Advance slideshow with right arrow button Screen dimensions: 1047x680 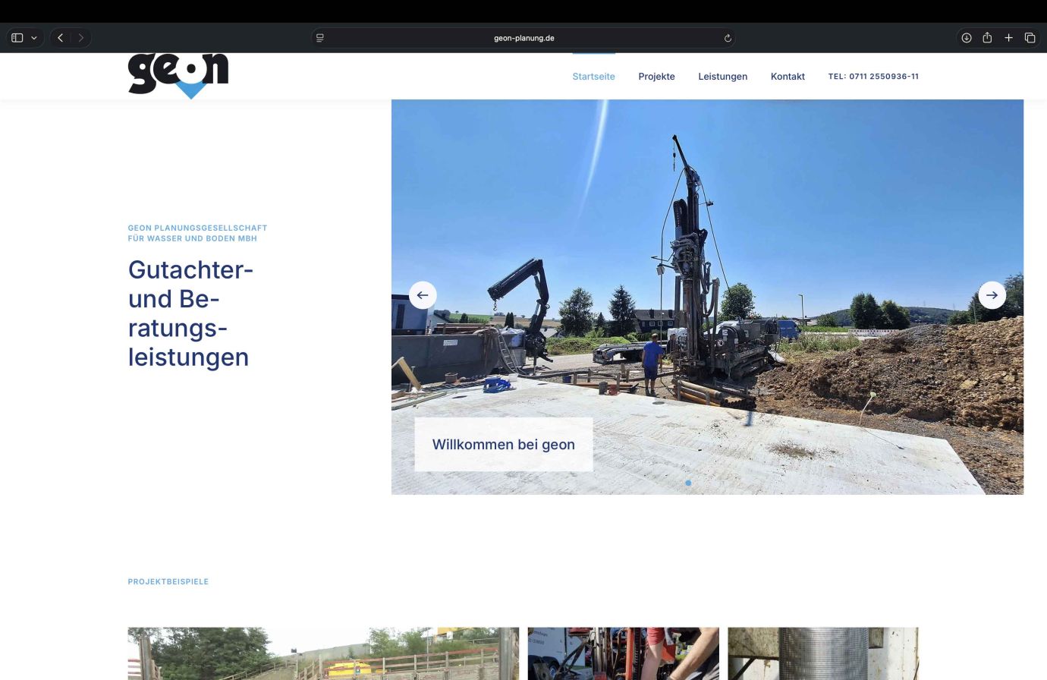pyautogui.click(x=992, y=295)
